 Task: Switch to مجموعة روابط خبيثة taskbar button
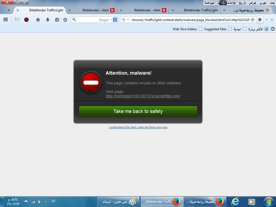(x=205, y=202)
